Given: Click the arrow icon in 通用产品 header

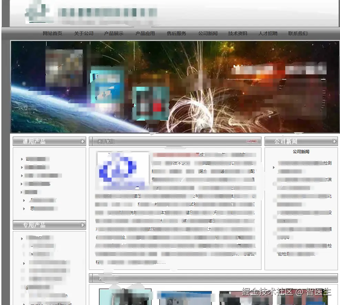Looking at the screenshot, I should coord(82,141).
